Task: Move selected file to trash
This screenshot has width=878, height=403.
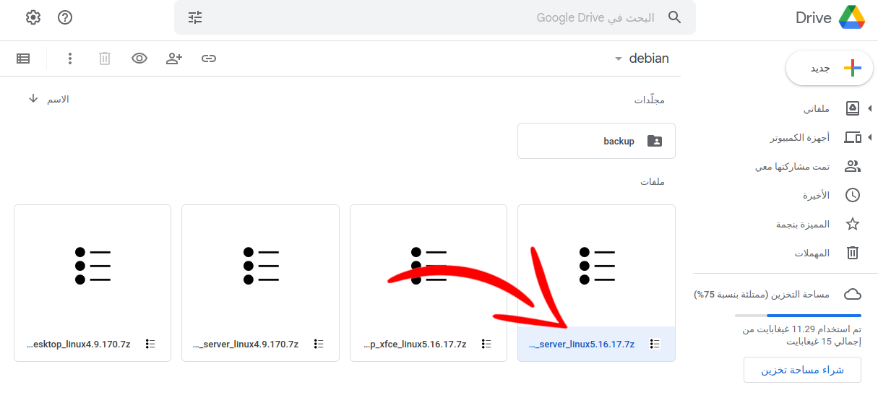Action: (x=105, y=58)
